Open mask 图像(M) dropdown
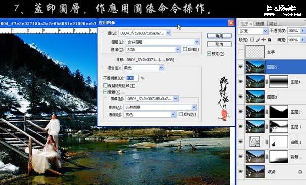 pyautogui.click(x=176, y=99)
